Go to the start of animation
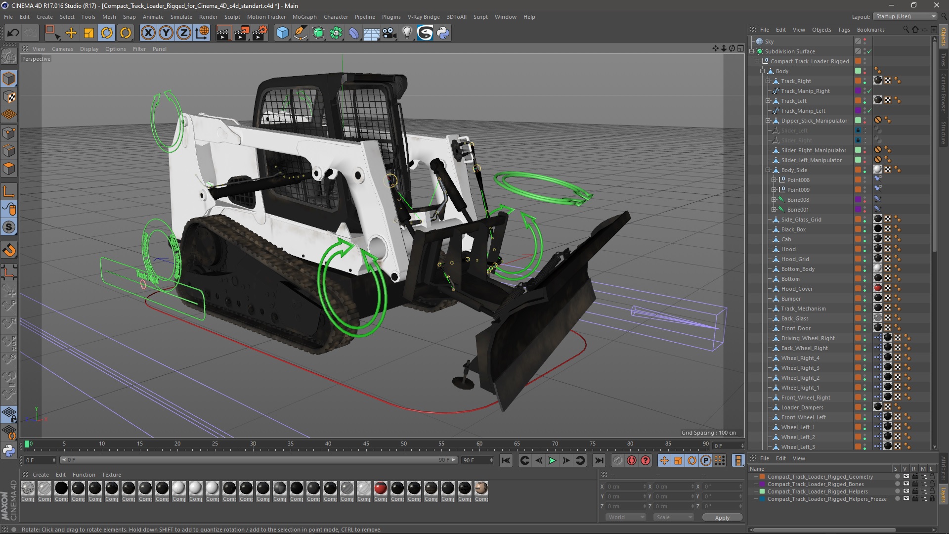This screenshot has height=534, width=949. (506, 460)
